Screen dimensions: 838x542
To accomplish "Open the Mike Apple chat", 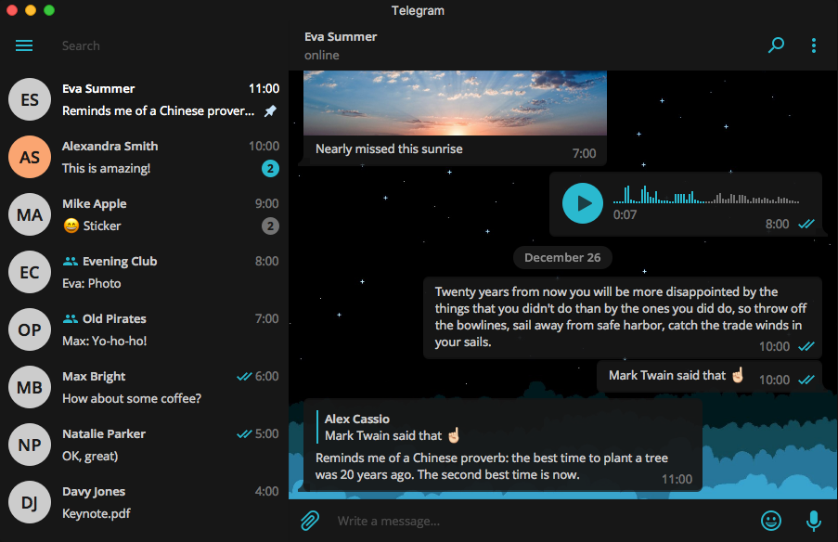I will 144,215.
